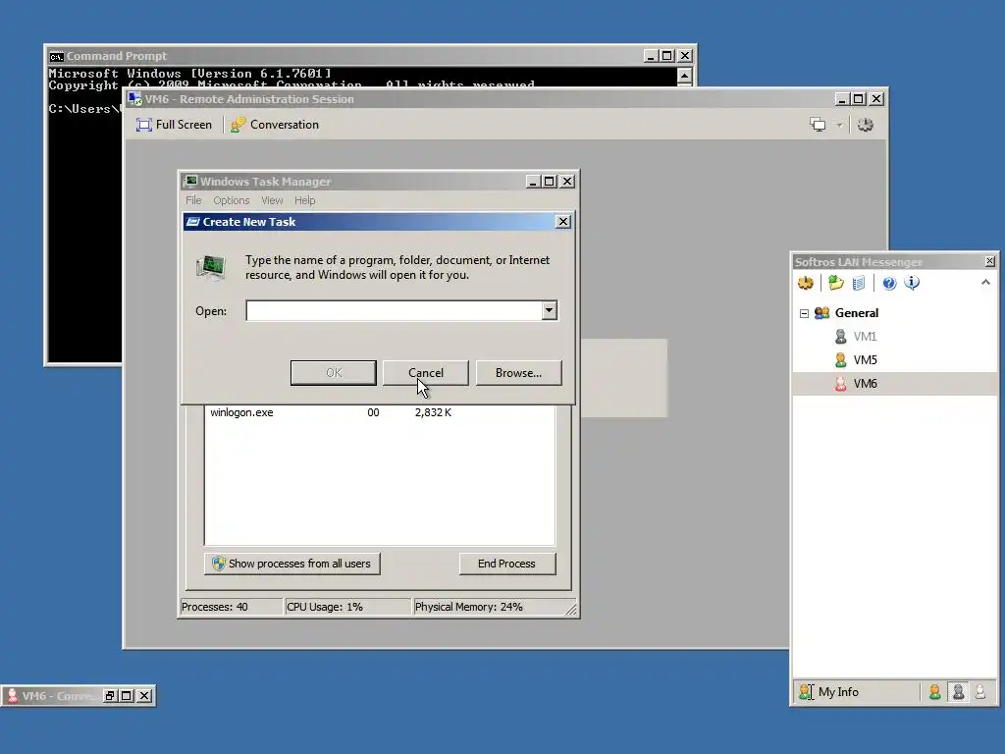Switch remote session to Full Screen
This screenshot has width=1005, height=754.
pyautogui.click(x=174, y=125)
